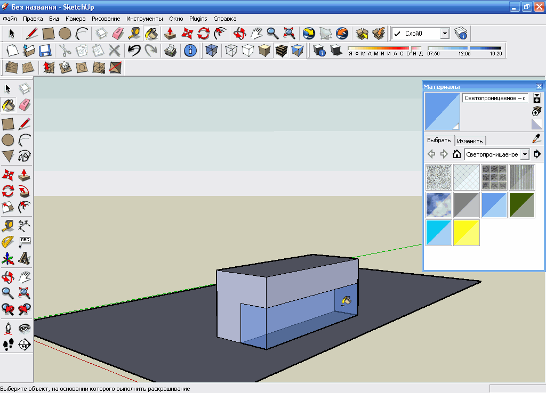Viewport: 546px width, 393px height.
Task: Go to materials Home list
Action: tap(456, 154)
